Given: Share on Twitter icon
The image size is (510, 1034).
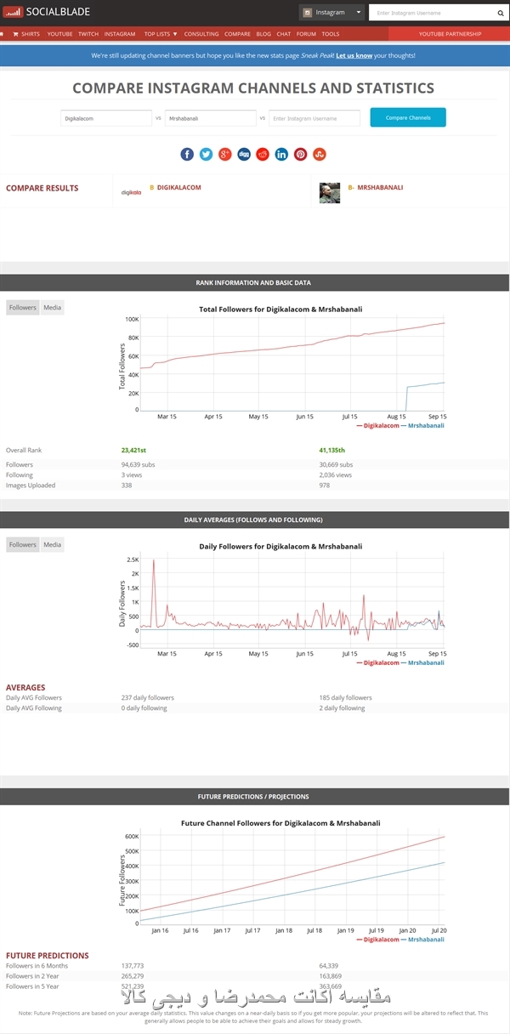Looking at the screenshot, I should coord(206,154).
